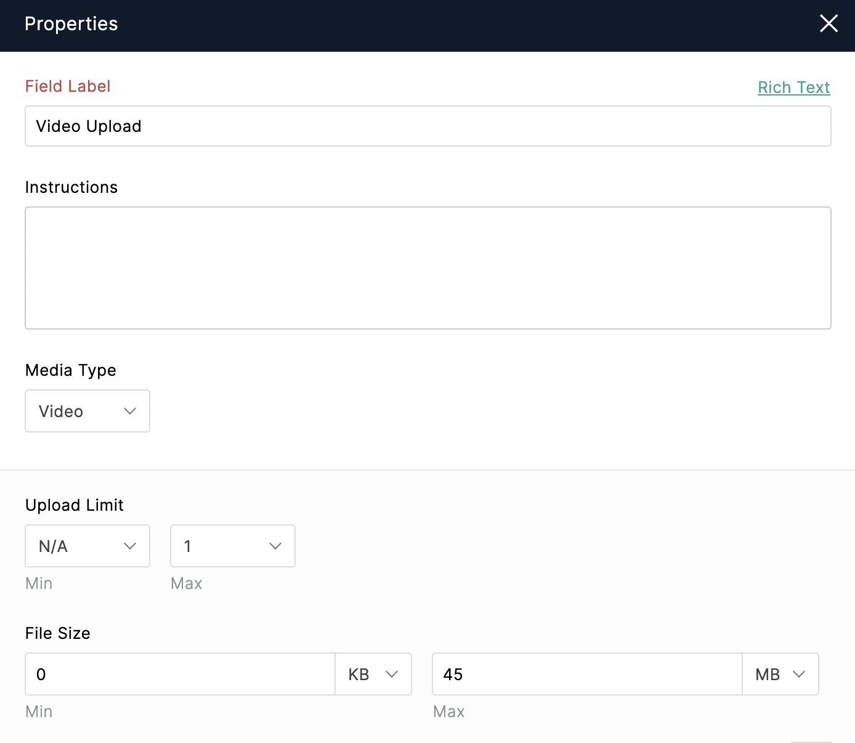The width and height of the screenshot is (855, 743).
Task: Expand the MB unit dropdown
Action: [x=780, y=674]
